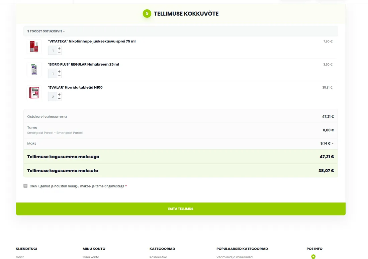Decrease VITATEKA spray quantity with minus
This screenshot has height=259, width=368.
pyautogui.click(x=59, y=52)
